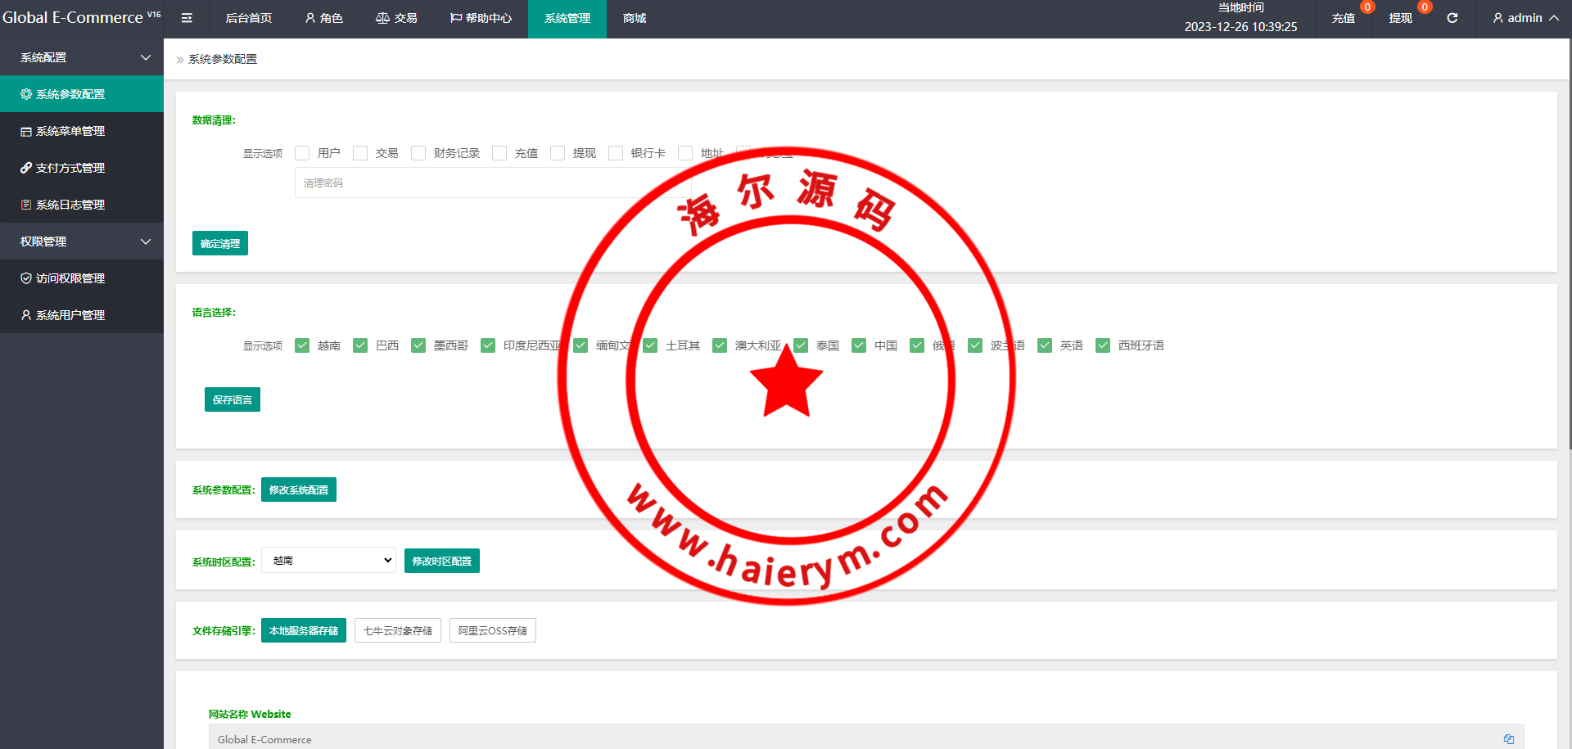Toggle the 西班牙语 language checkbox
The width and height of the screenshot is (1572, 749).
(x=1103, y=345)
